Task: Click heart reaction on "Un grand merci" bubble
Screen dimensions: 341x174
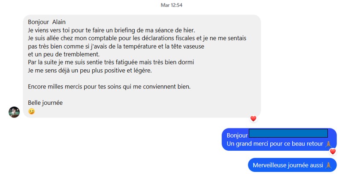Action: click(333, 151)
